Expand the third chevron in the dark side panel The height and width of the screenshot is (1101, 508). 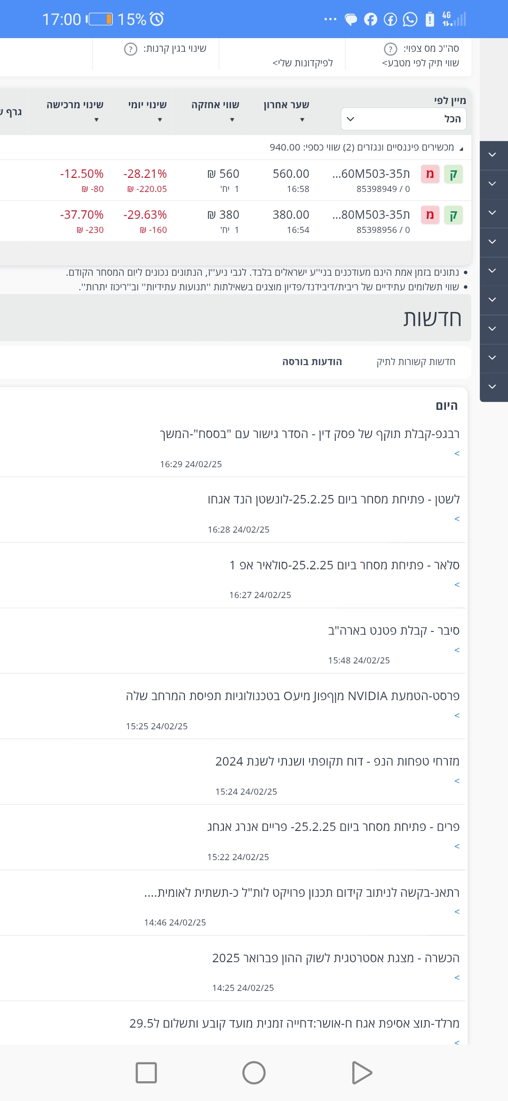[x=492, y=213]
